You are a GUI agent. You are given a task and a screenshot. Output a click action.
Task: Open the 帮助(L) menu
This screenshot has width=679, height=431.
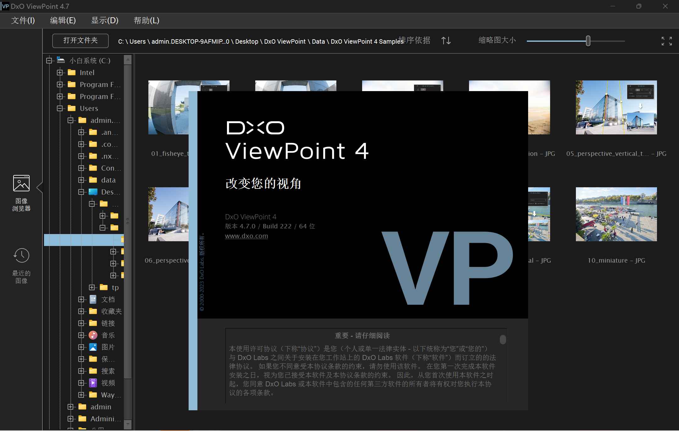pos(146,20)
